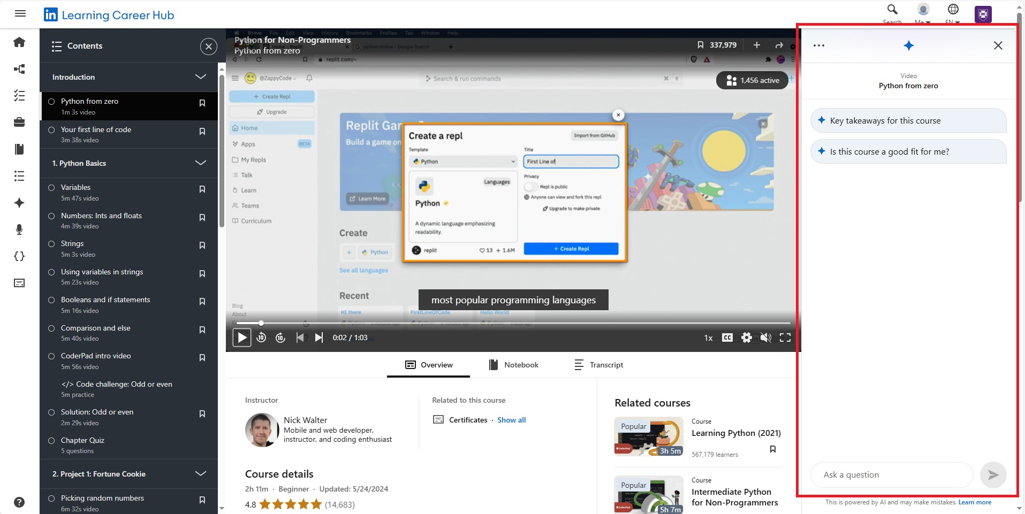Show all certificates for this course
The image size is (1025, 514).
(511, 420)
